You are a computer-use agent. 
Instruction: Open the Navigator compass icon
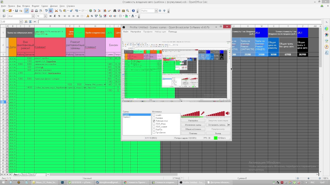tap(119, 11)
